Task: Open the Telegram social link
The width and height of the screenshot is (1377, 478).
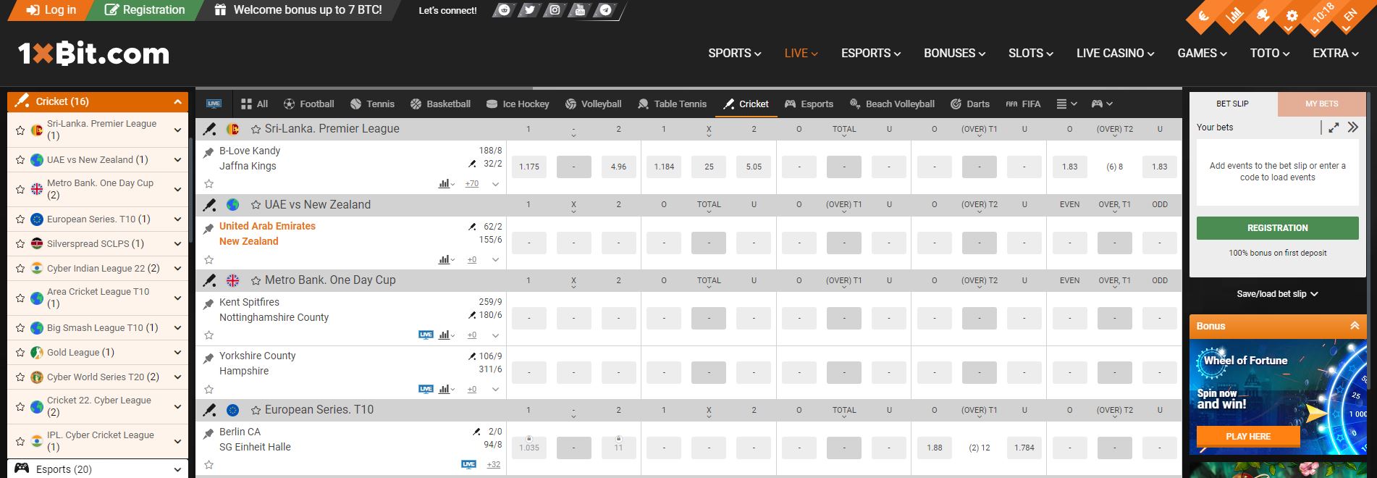Action: (605, 10)
